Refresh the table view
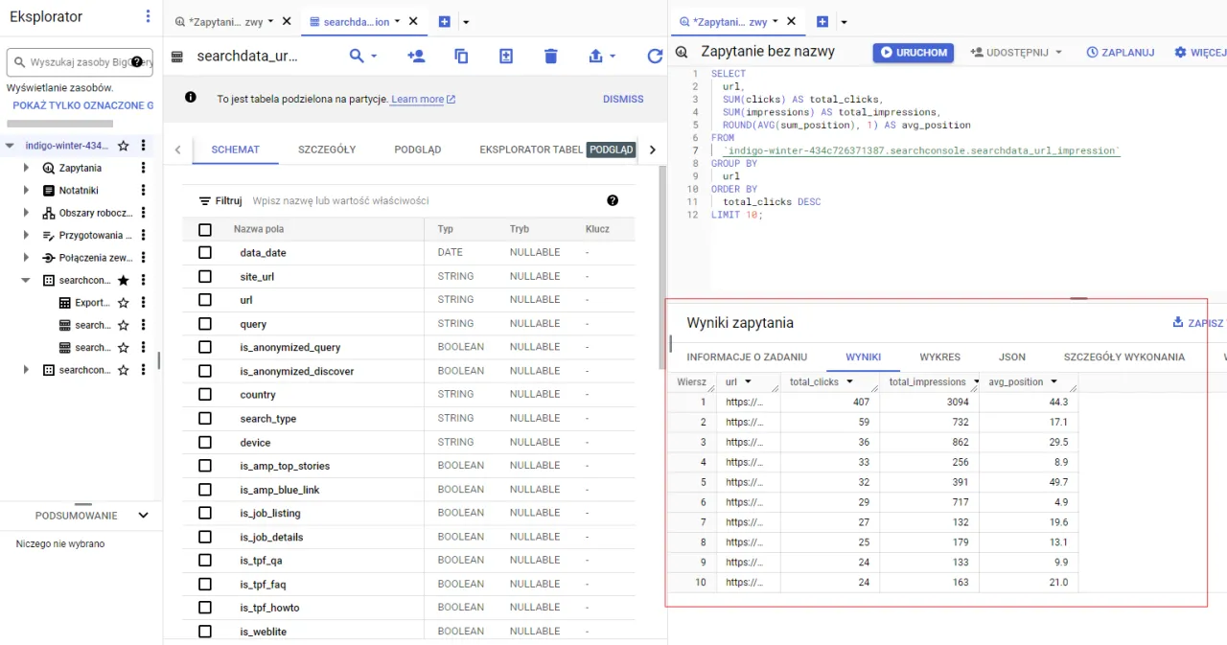1227x645 pixels. (655, 56)
